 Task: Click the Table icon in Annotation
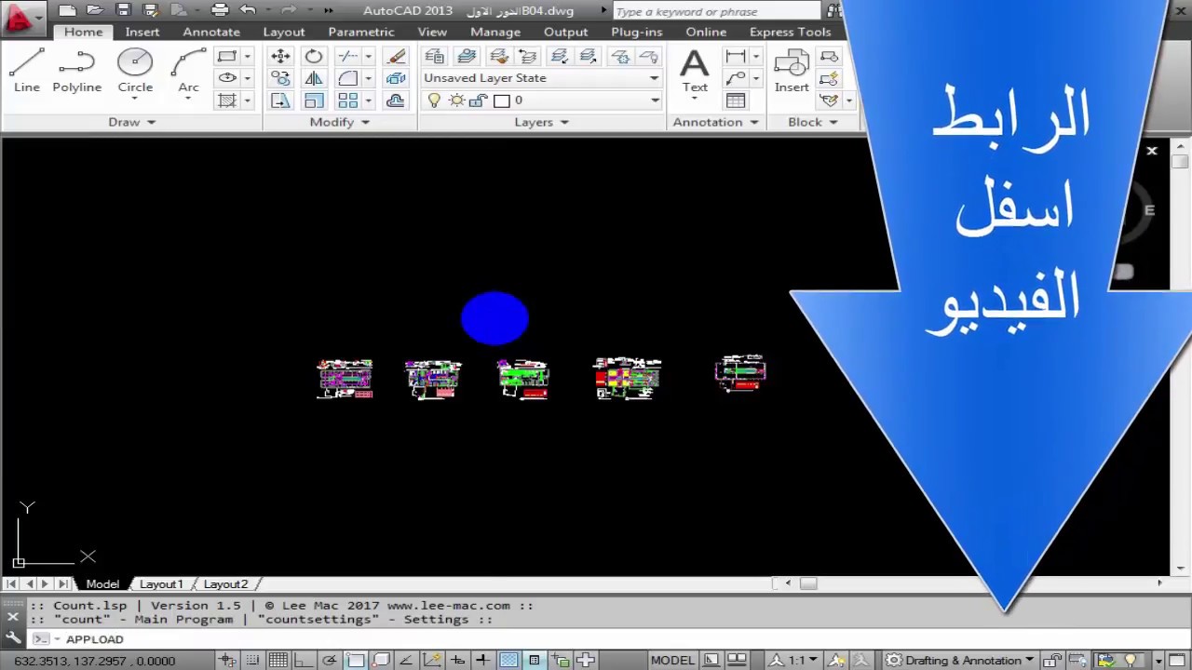736,100
